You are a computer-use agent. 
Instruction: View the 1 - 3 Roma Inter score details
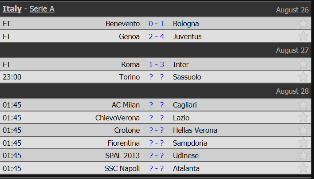[157, 64]
